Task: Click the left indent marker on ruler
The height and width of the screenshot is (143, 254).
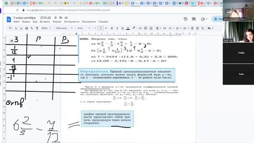Action: click(x=77, y=34)
